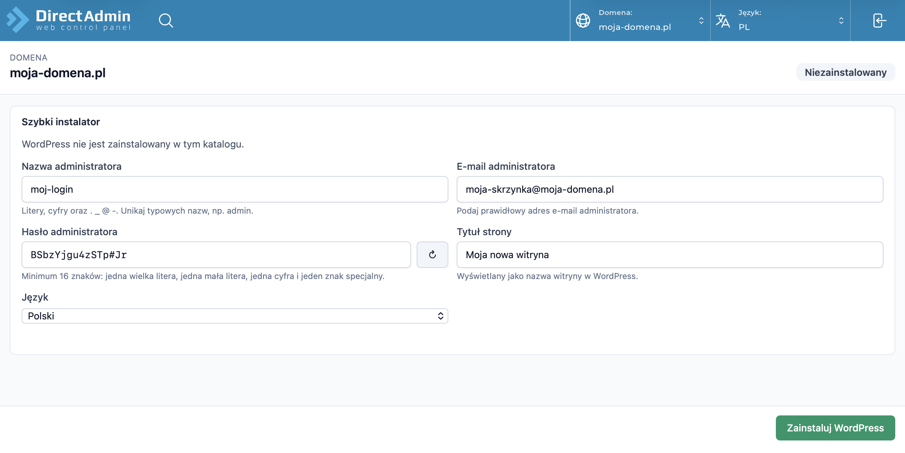Focus the Hasło administratora field
The width and height of the screenshot is (905, 453).
[216, 255]
